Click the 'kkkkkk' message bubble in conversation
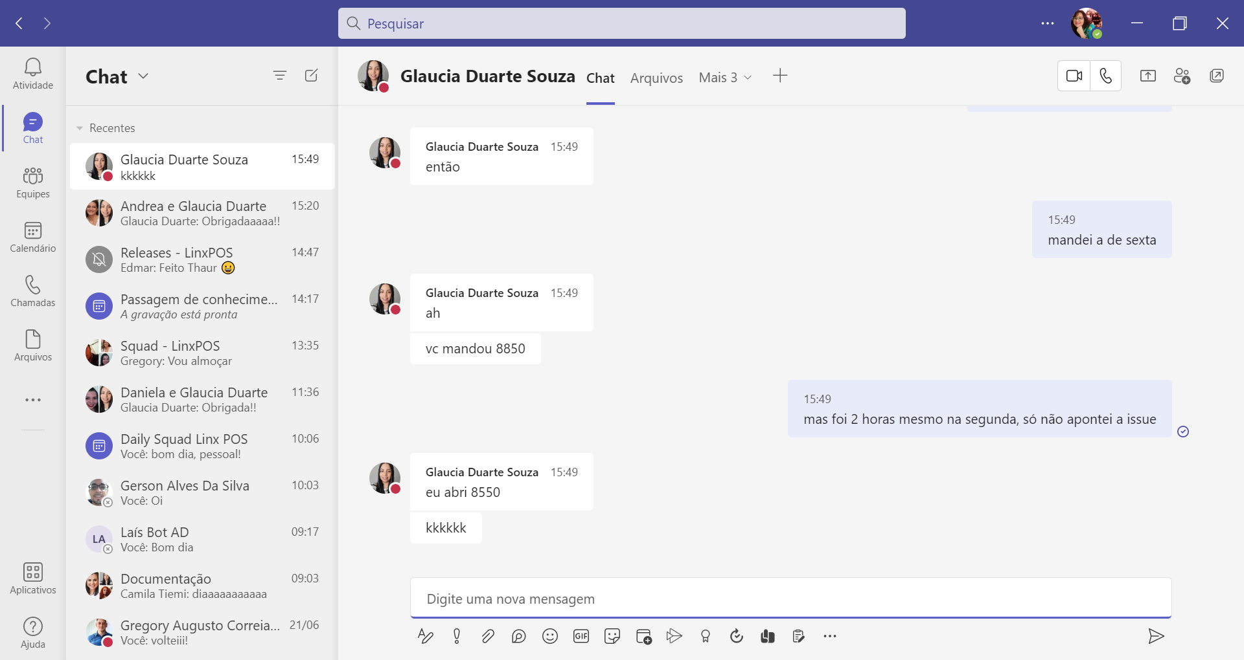1244x660 pixels. 446,528
